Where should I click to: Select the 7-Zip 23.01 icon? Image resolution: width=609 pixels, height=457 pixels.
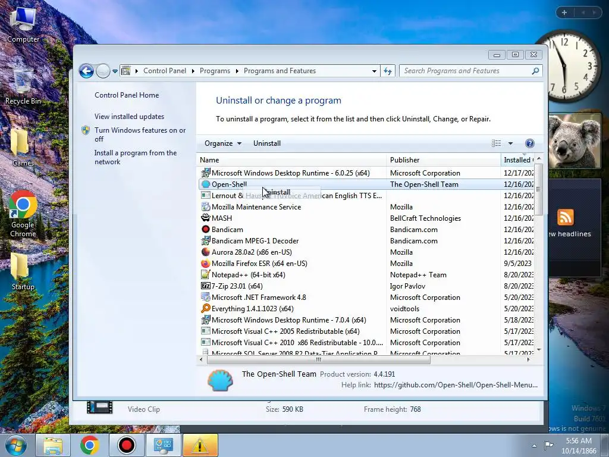[205, 286]
